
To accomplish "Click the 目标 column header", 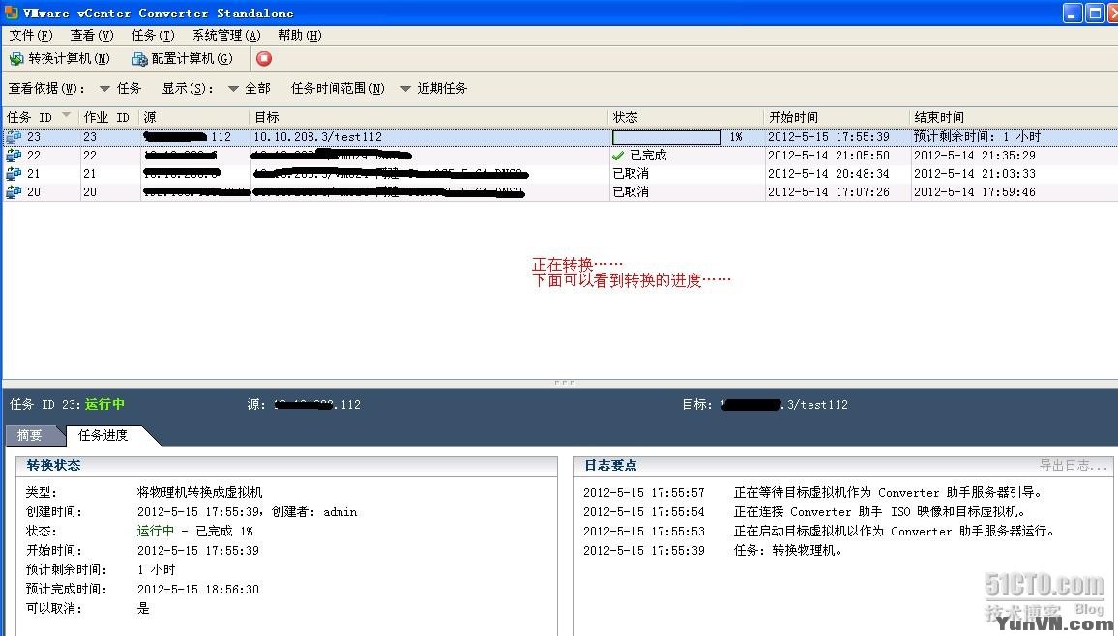I will 430,117.
